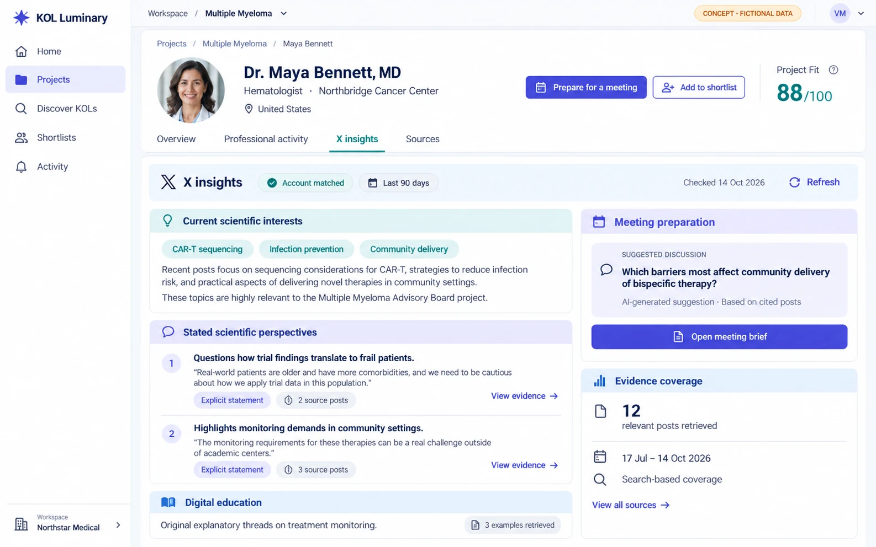The height and width of the screenshot is (547, 876).
Task: Click the location pin next to United States
Action: pos(249,109)
